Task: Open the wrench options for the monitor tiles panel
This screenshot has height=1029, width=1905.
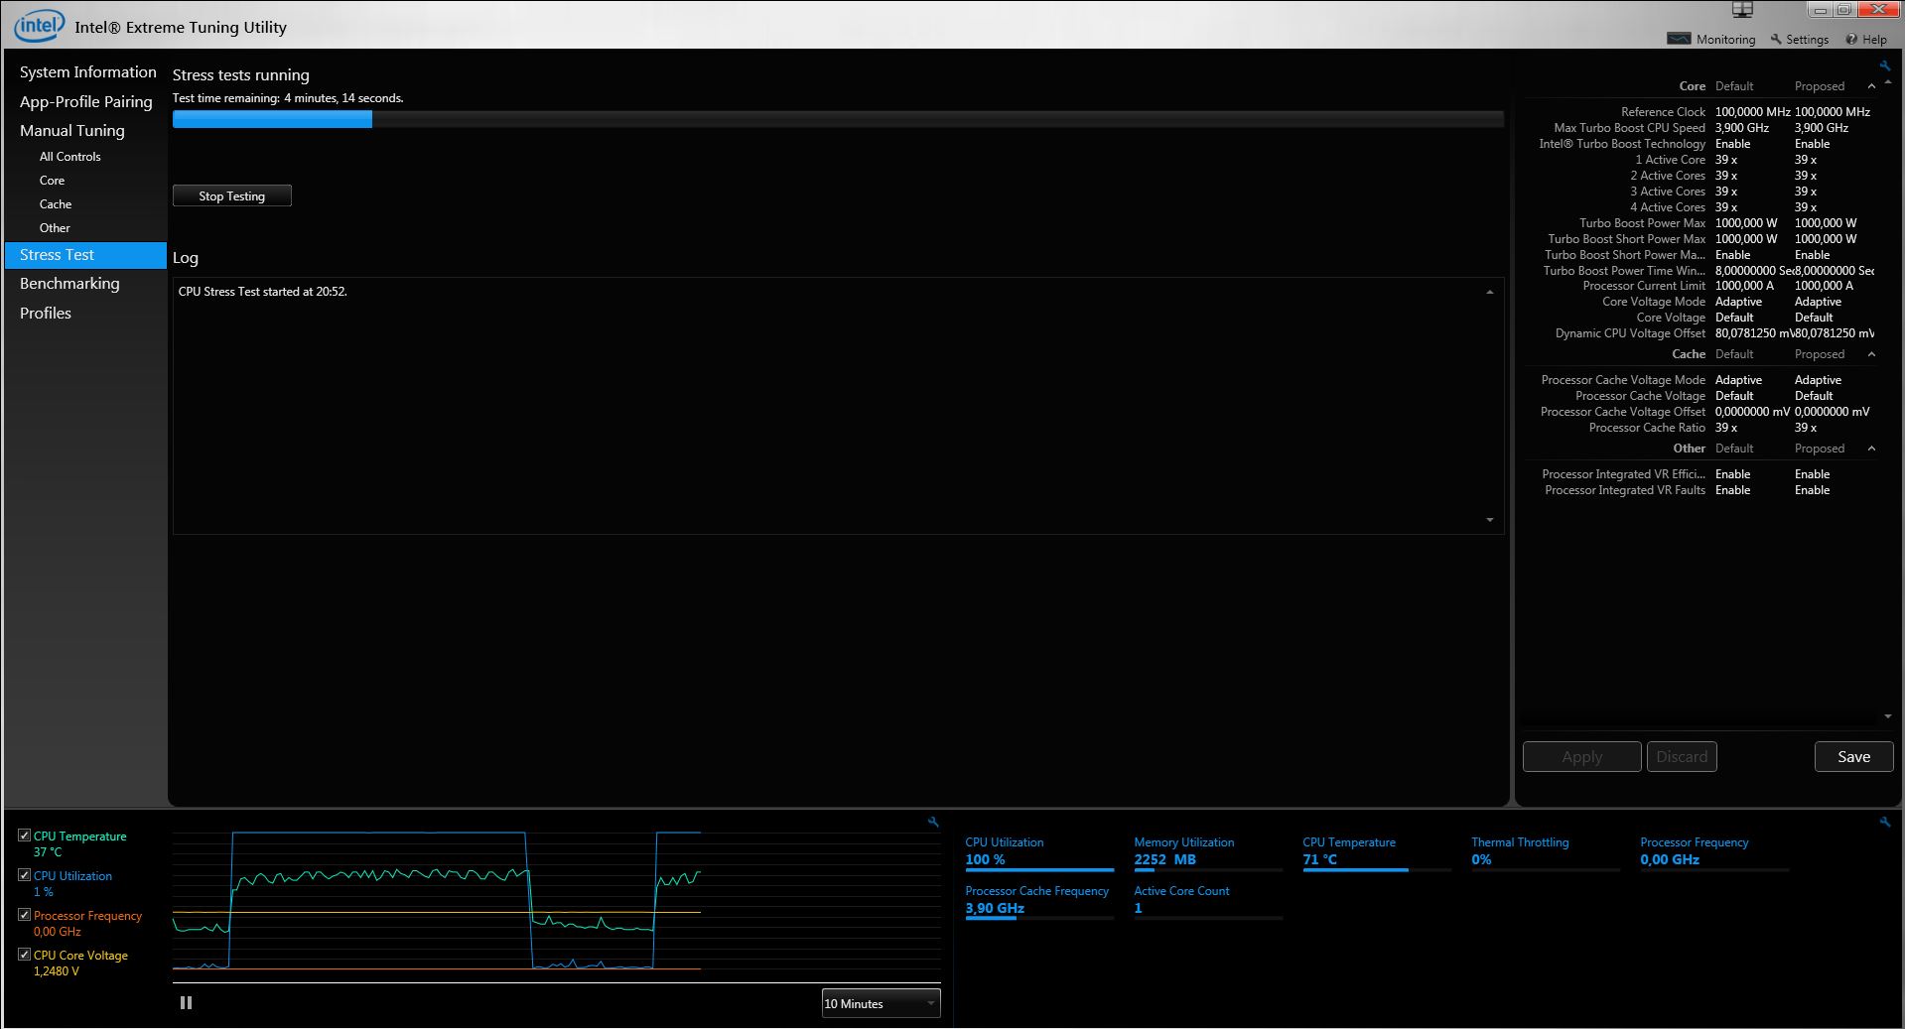Action: tap(1885, 822)
